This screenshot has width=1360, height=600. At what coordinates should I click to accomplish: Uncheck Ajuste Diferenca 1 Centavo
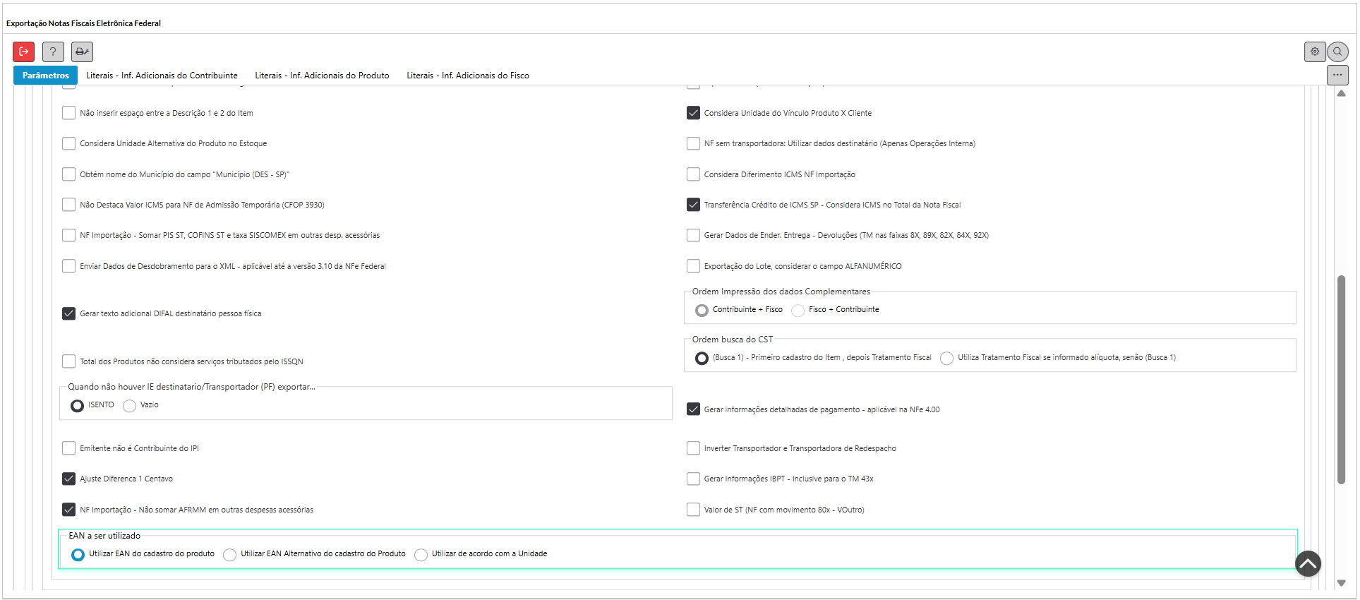(x=69, y=479)
